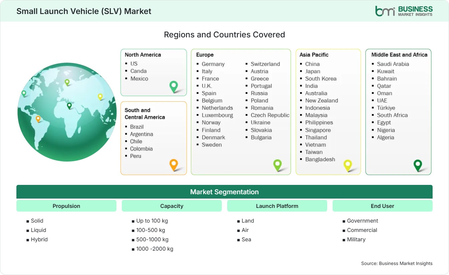
Task: Click the yellow pin in the Asia Pacific card
Action: tap(348, 165)
